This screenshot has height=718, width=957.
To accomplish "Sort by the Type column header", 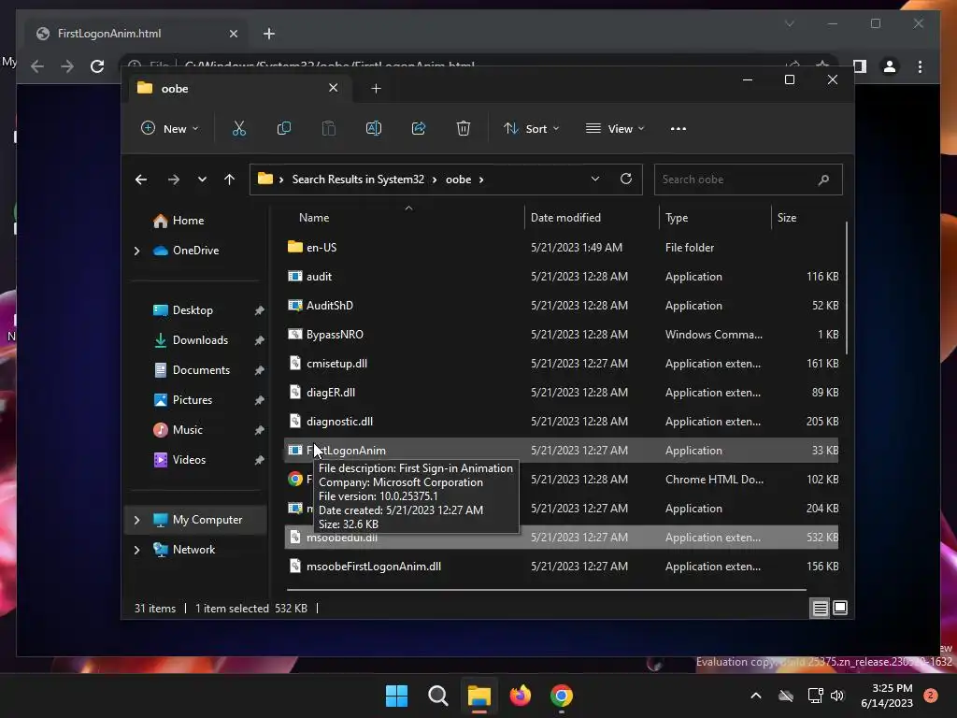I will coord(677,218).
